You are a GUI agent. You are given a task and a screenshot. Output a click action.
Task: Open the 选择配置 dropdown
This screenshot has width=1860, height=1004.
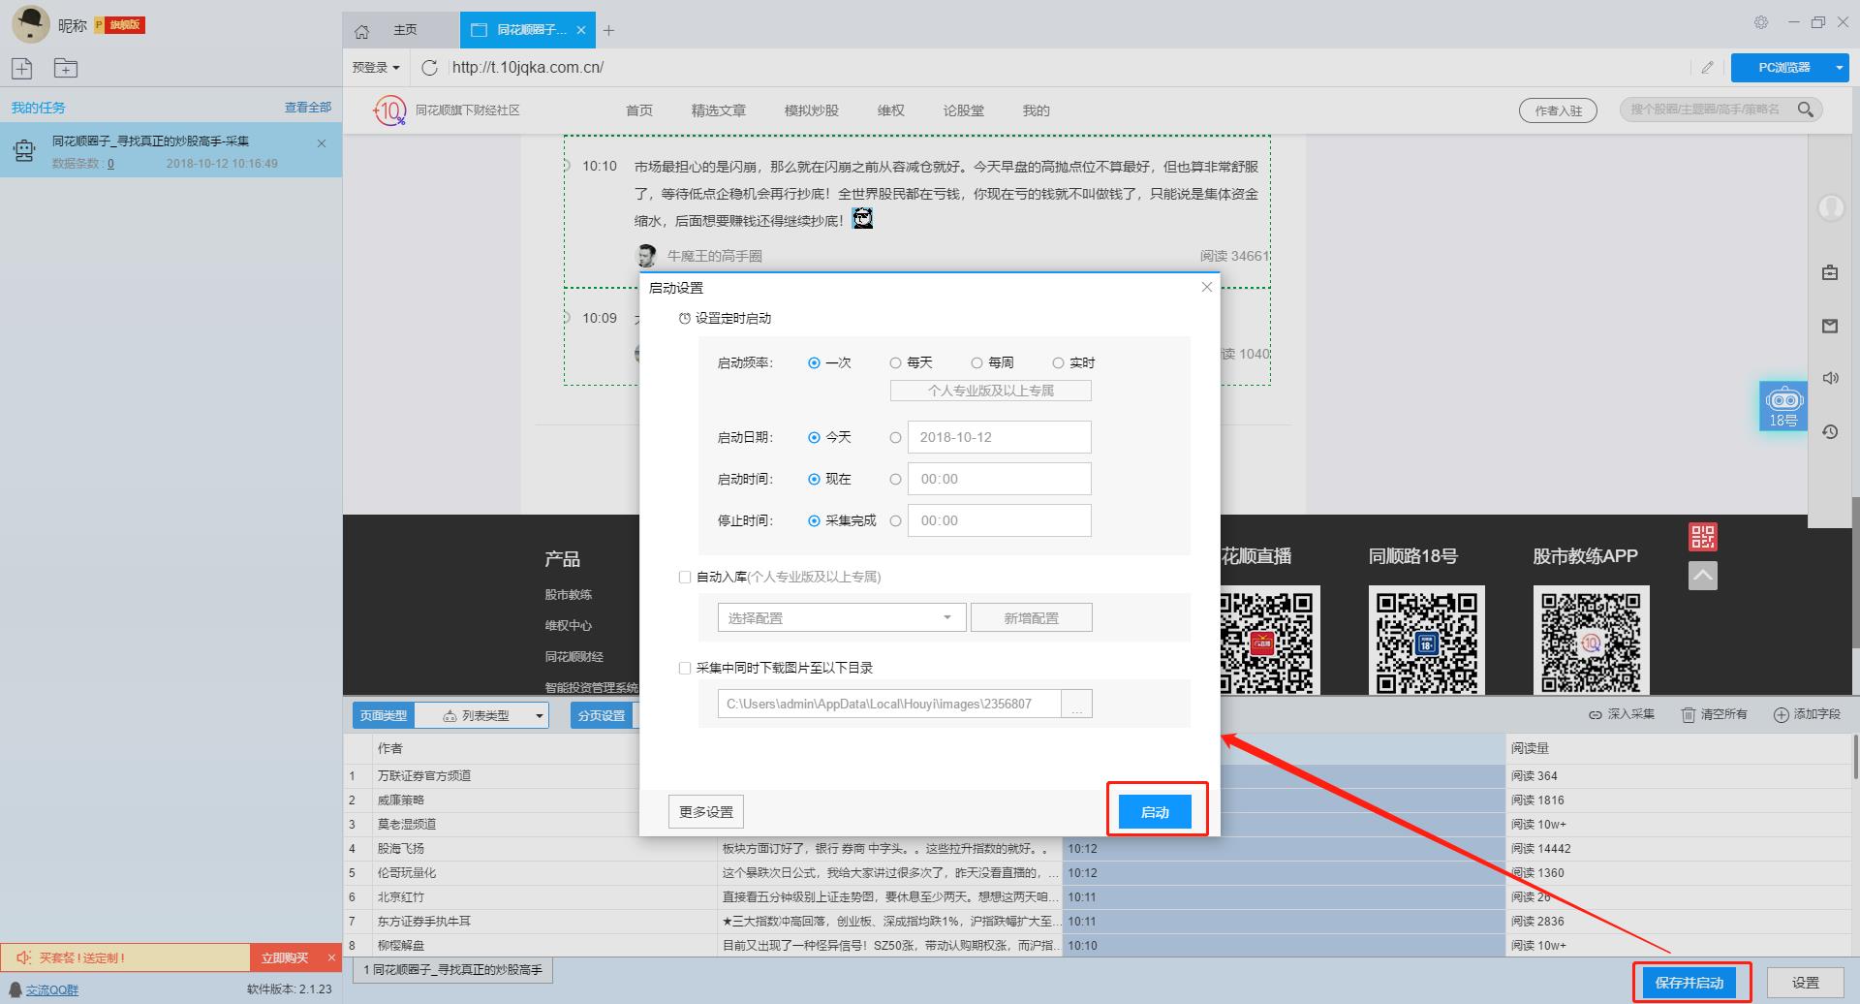click(x=842, y=617)
